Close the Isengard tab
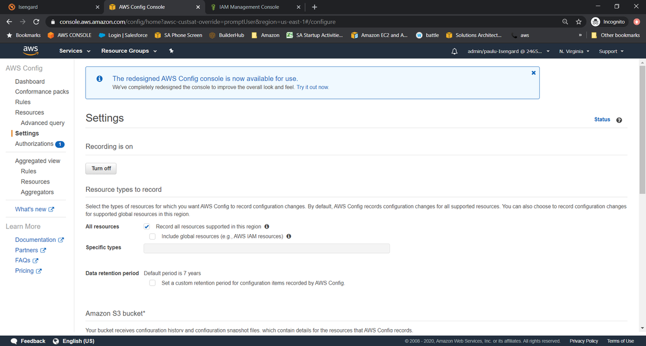The image size is (646, 346). (97, 7)
